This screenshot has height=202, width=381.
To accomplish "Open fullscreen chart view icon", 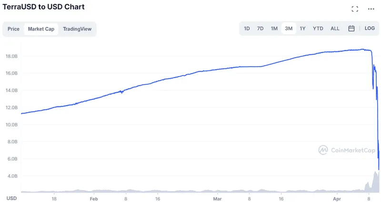I will pos(355,9).
